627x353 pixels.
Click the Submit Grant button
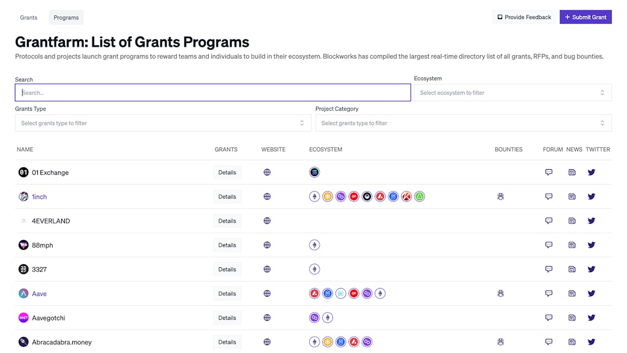point(585,17)
